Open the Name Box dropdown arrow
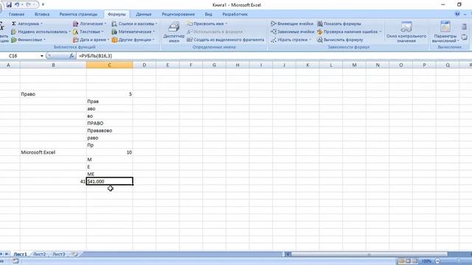This screenshot has height=265, width=472. tap(42, 56)
